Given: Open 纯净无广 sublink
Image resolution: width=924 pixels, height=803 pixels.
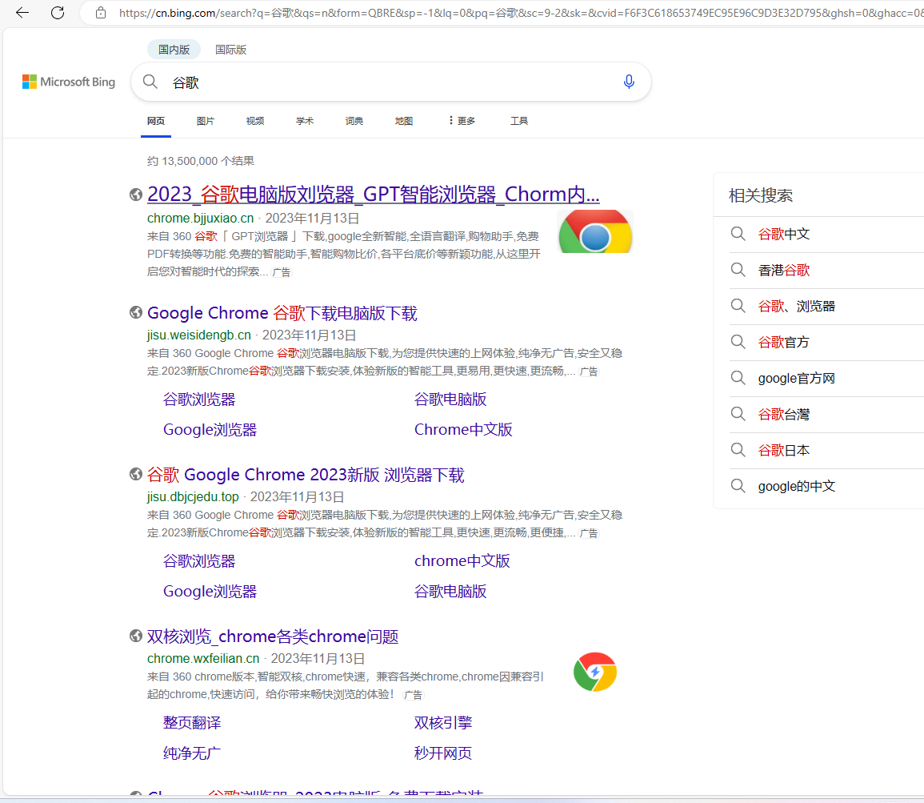Looking at the screenshot, I should 192,753.
